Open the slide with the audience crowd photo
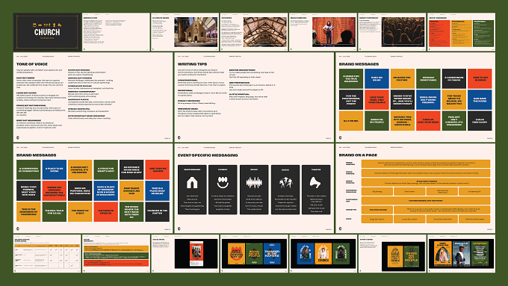Image resolution: width=508 pixels, height=286 pixels. pos(391,32)
